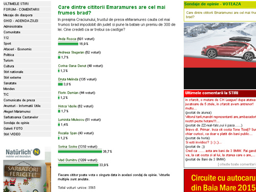Click the Sondaje de opinie - VOTEAZA header
Viewport: 256px width, 192px height.
[212, 4]
